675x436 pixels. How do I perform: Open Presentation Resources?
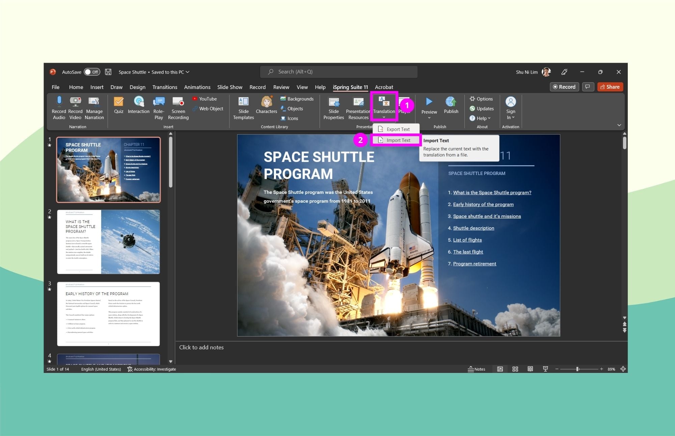click(358, 108)
